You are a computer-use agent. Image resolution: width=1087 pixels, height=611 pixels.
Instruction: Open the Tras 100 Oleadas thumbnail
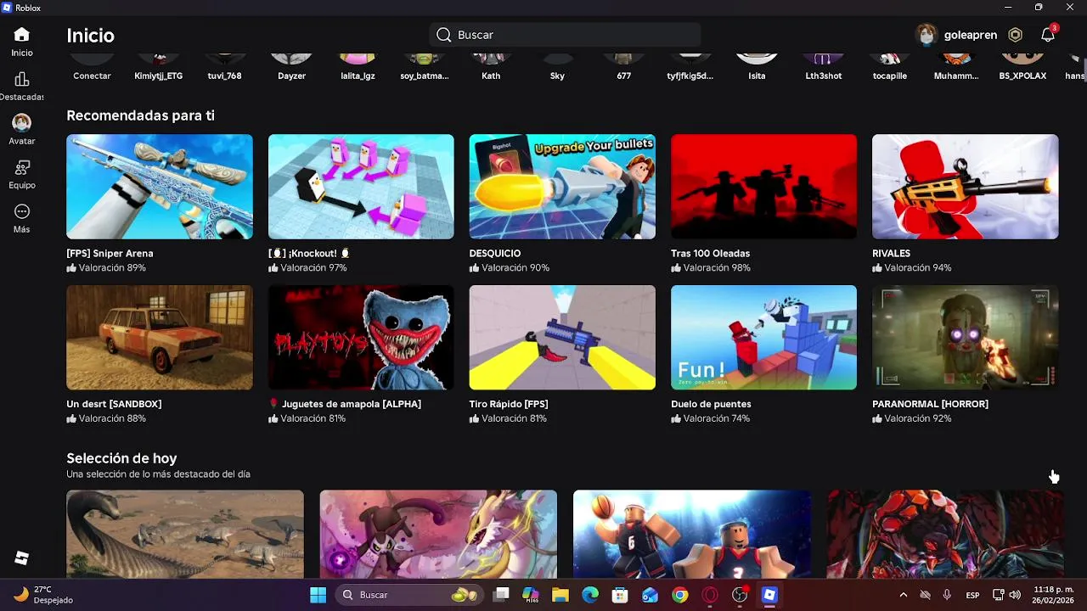tap(763, 187)
